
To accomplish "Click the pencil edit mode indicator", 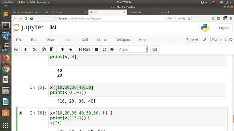I will (x=205, y=40).
